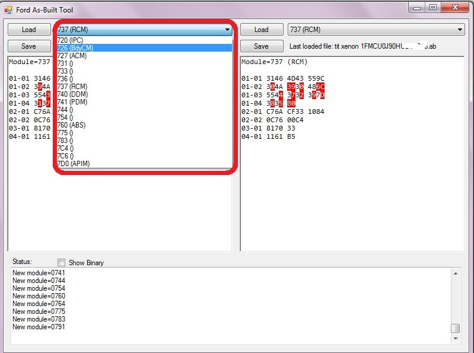Choose module 744 () in the dropdown
Viewport: 474px width, 353px height.
point(144,110)
